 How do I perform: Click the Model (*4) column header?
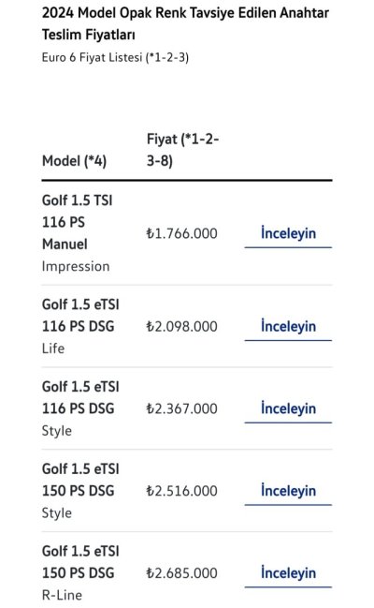[75, 160]
